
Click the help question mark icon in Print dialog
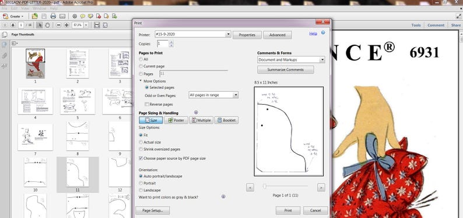pos(322,33)
